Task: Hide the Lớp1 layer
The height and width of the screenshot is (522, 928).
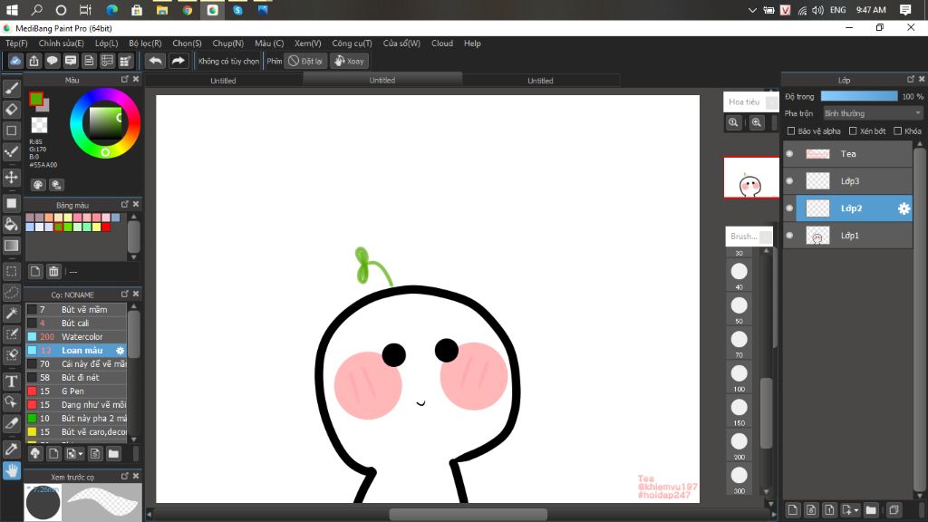Action: pyautogui.click(x=789, y=236)
